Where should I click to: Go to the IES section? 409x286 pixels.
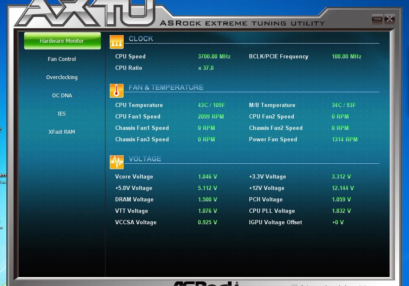click(x=61, y=114)
